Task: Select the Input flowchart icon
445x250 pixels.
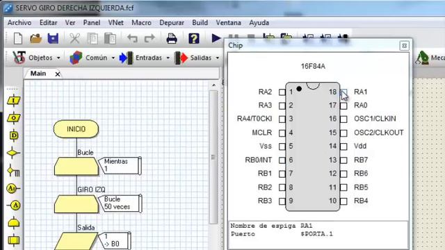Action: pyautogui.click(x=14, y=101)
